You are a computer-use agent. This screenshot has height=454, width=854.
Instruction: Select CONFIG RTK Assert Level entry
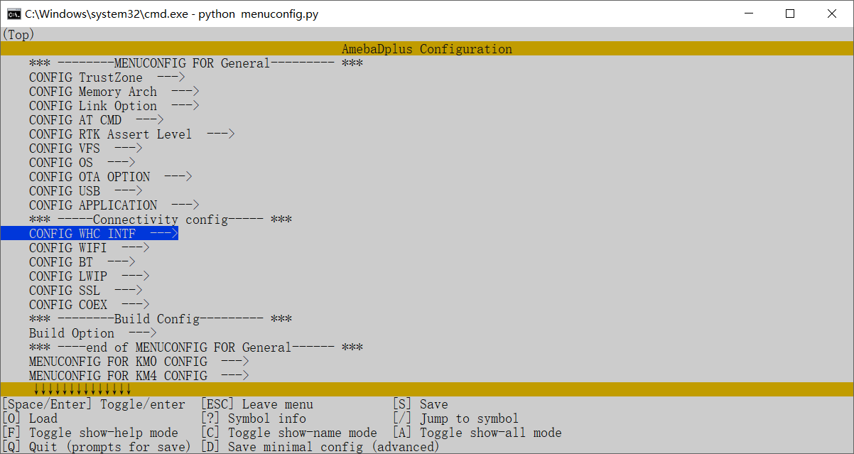pos(131,134)
